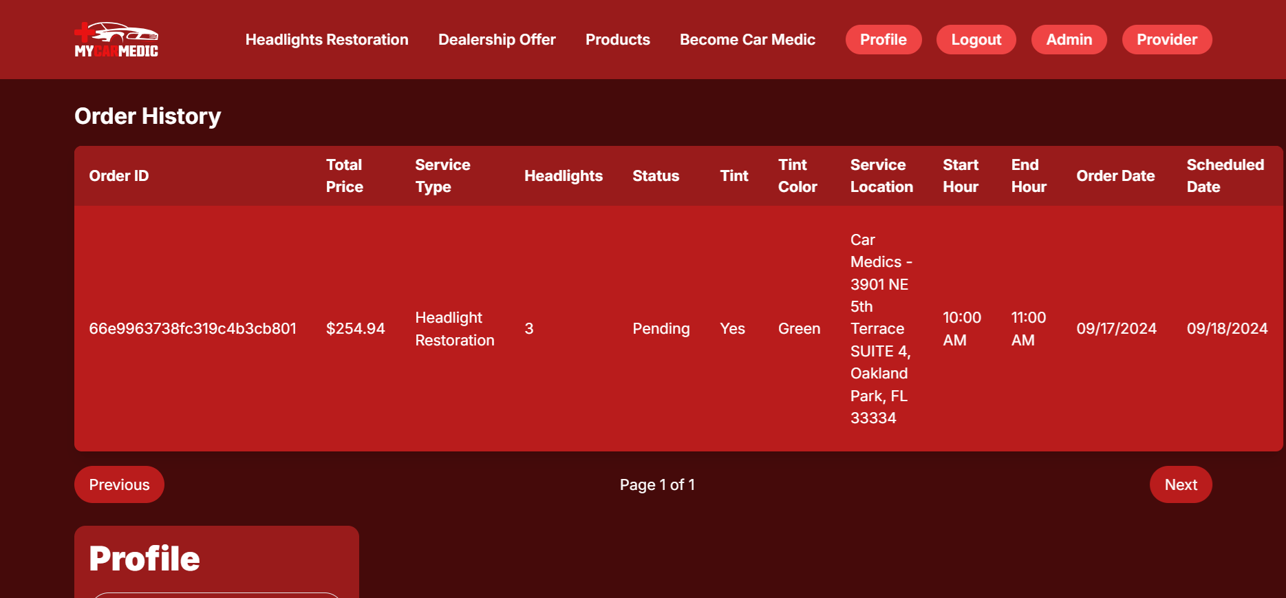Click the Status column header
Image resolution: width=1286 pixels, height=598 pixels.
656,176
